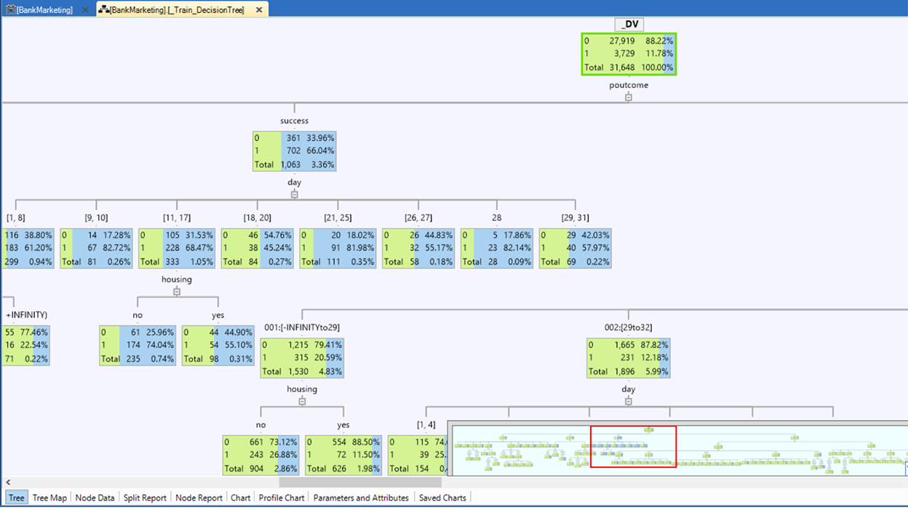Close the _Train_DecisionTree tab
Viewport: 908px width, 510px height.
point(259,10)
